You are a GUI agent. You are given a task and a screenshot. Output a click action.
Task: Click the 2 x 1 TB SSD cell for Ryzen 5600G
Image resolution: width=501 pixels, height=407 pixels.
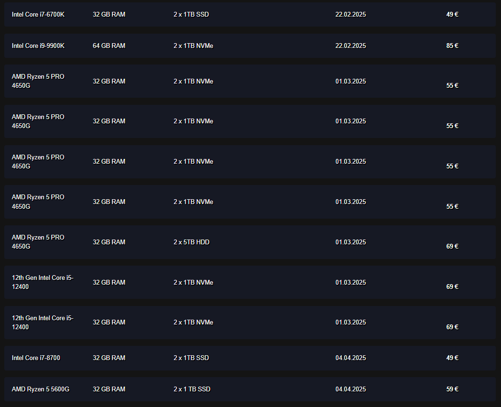(x=192, y=389)
